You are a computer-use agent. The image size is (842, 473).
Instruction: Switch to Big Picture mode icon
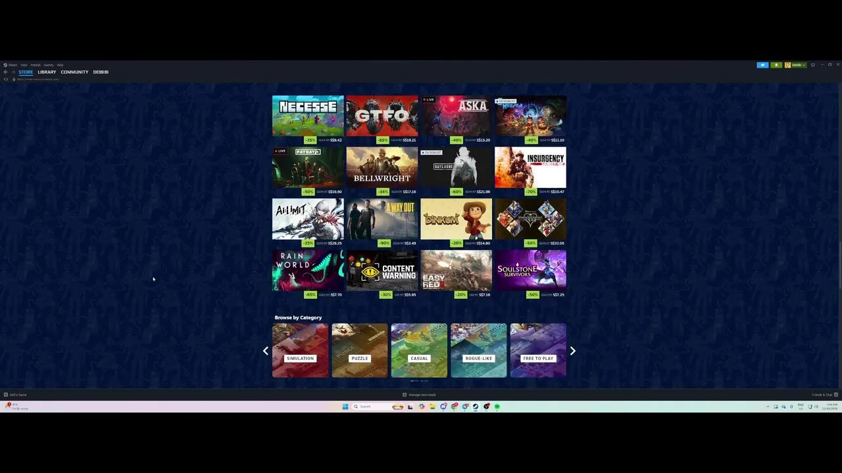pos(813,65)
